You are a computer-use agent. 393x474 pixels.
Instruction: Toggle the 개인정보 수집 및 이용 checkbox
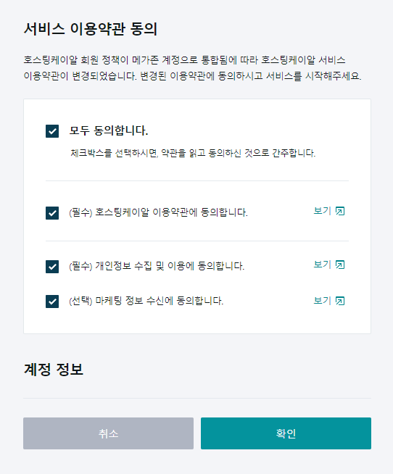coord(52,267)
